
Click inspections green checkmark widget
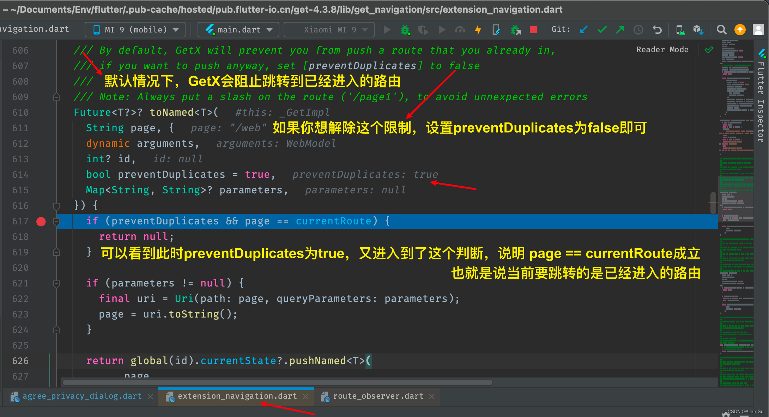pyautogui.click(x=709, y=50)
